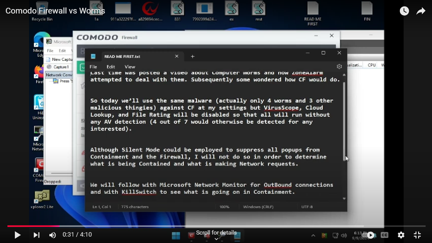The image size is (432, 243).
Task: Click the Share arrow icon
Action: coord(421,11)
